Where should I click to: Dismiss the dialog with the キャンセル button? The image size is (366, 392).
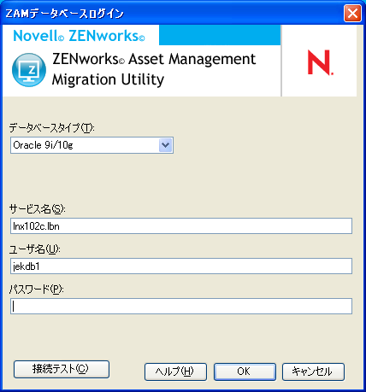(x=313, y=372)
